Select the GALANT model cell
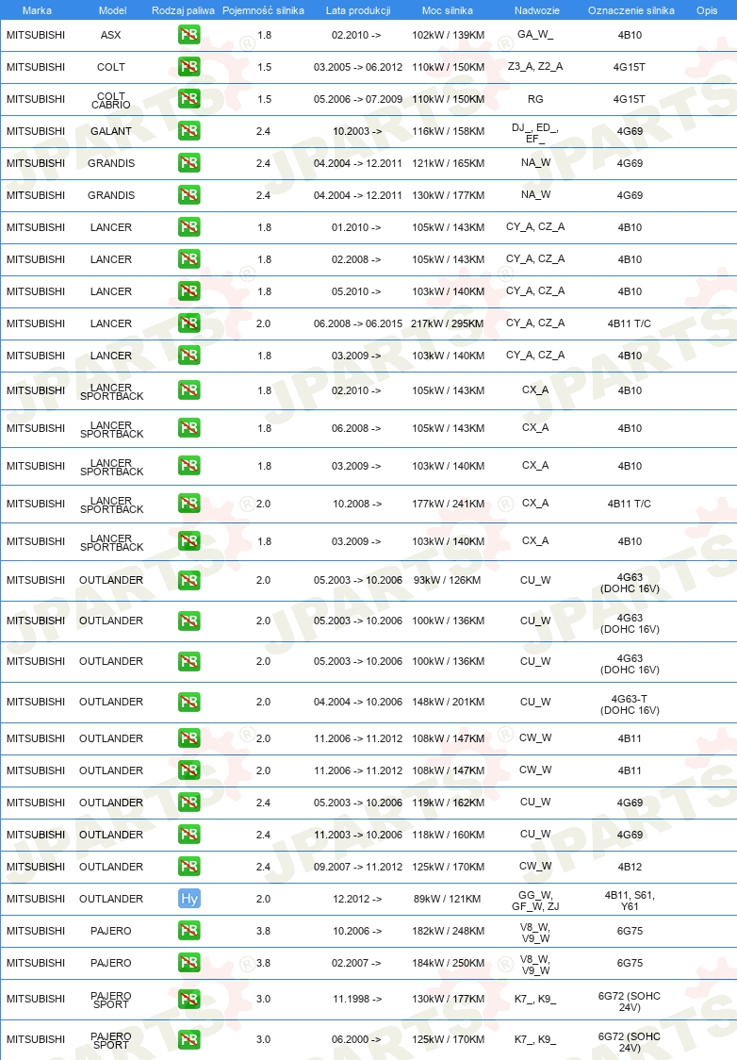Viewport: 737px width, 1060px height. coord(111,131)
